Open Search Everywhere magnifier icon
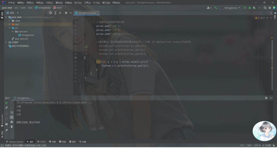This screenshot has height=148, width=277. click(265, 8)
